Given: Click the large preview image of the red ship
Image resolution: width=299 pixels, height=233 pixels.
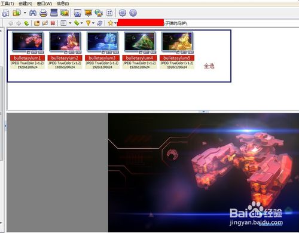Looking at the screenshot, I should 203,173.
